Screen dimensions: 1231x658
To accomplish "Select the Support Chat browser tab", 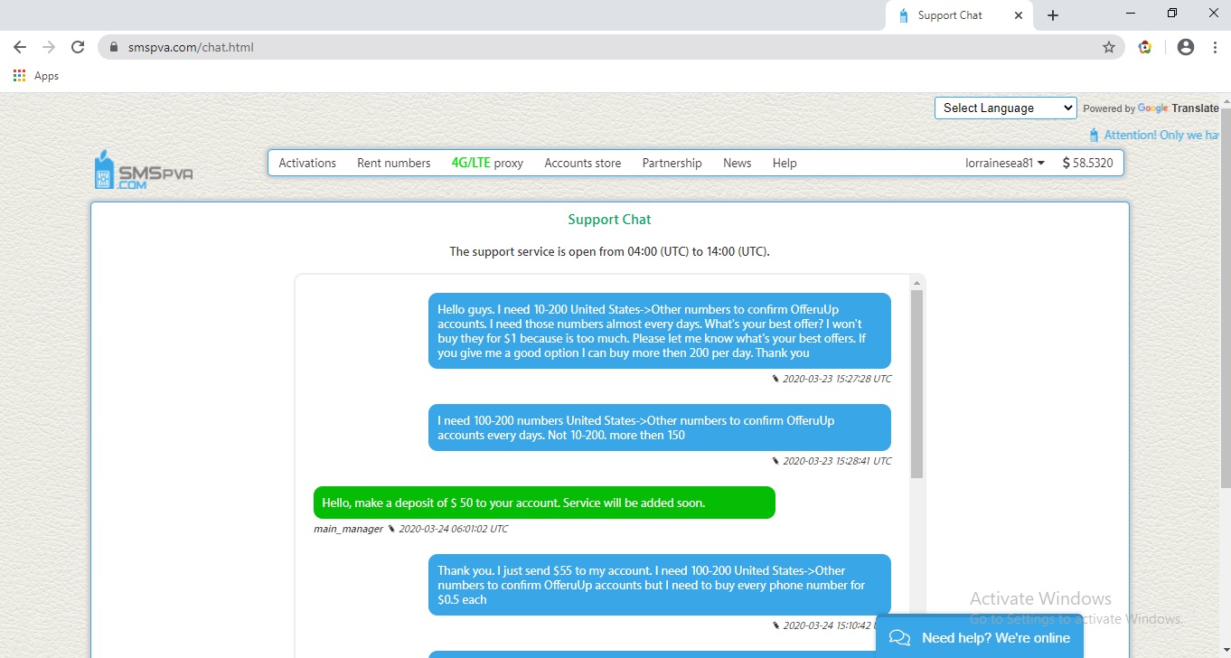I will pos(960,15).
